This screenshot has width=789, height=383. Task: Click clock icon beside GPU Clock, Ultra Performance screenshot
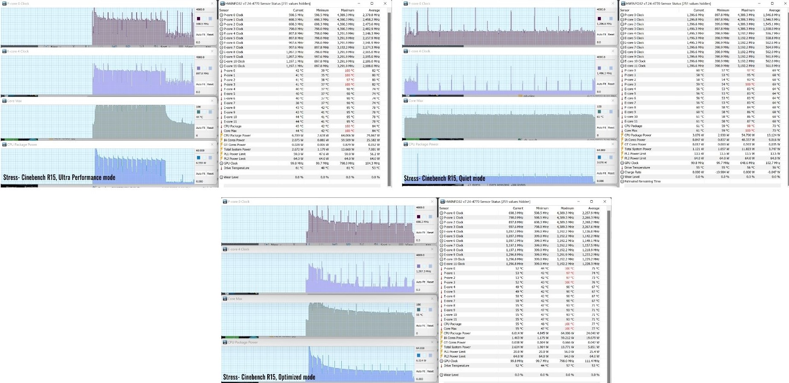click(x=221, y=163)
